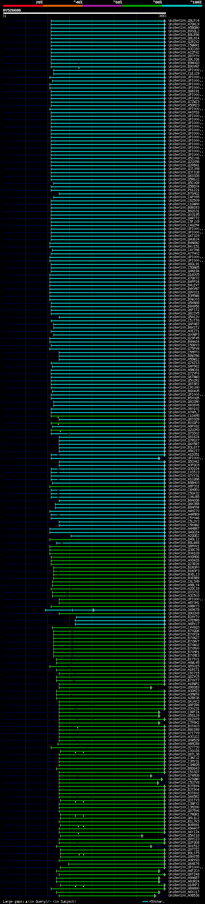This screenshot has height=904, width=205.
Task: Select hit label UniRef100_Q6BI91
Action: click(184, 91)
